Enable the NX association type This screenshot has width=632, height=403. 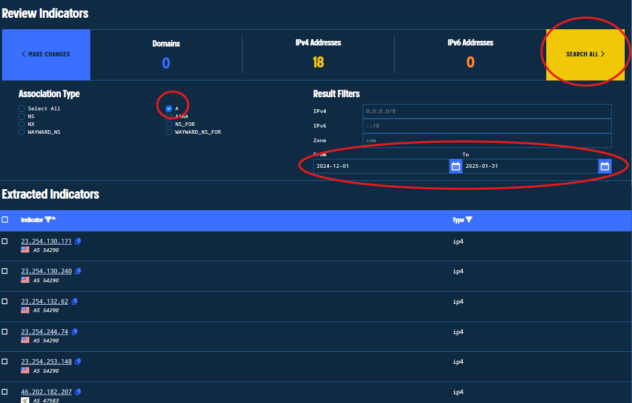(x=22, y=124)
